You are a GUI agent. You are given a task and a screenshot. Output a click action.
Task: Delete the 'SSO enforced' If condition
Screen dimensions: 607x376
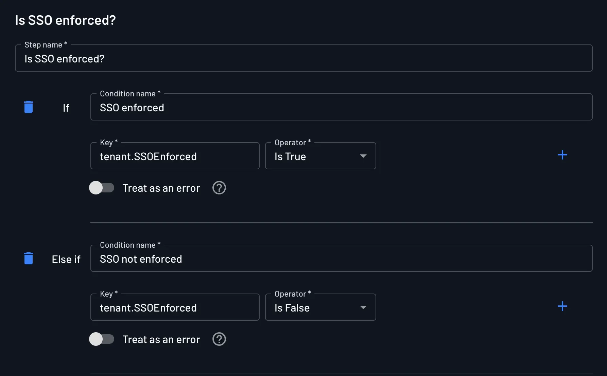click(29, 107)
